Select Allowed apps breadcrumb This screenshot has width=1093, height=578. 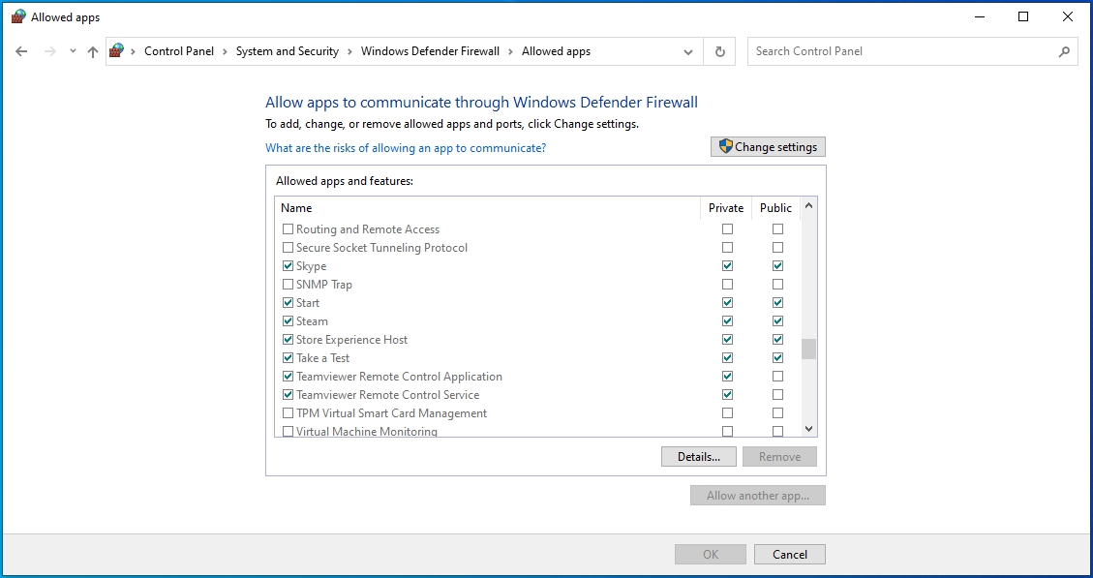[557, 51]
